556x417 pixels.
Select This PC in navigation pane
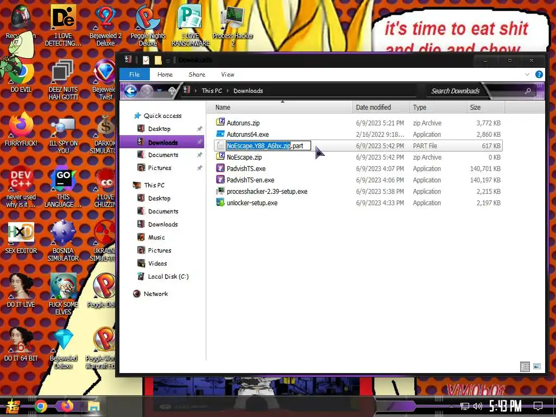click(x=154, y=185)
